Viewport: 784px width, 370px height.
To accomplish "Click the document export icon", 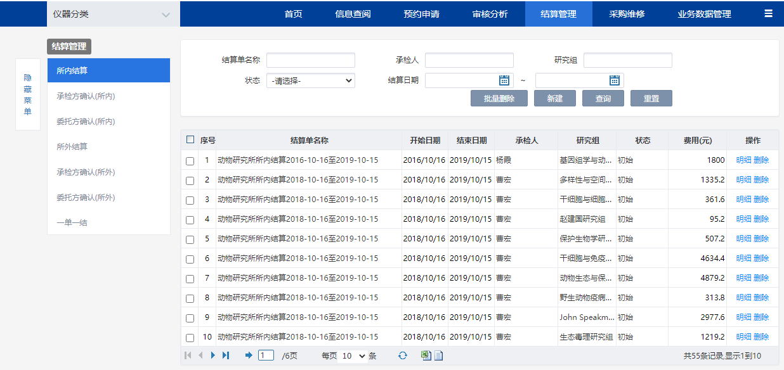I will 438,355.
